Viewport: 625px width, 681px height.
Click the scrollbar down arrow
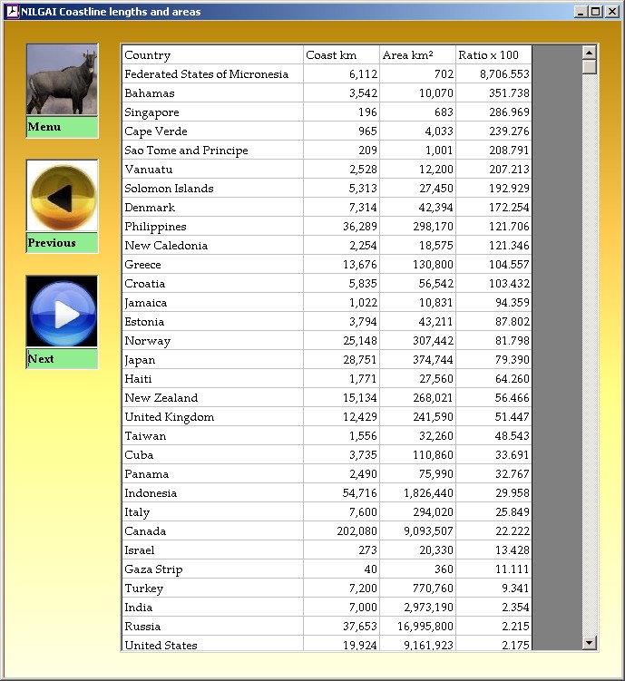[x=590, y=643]
